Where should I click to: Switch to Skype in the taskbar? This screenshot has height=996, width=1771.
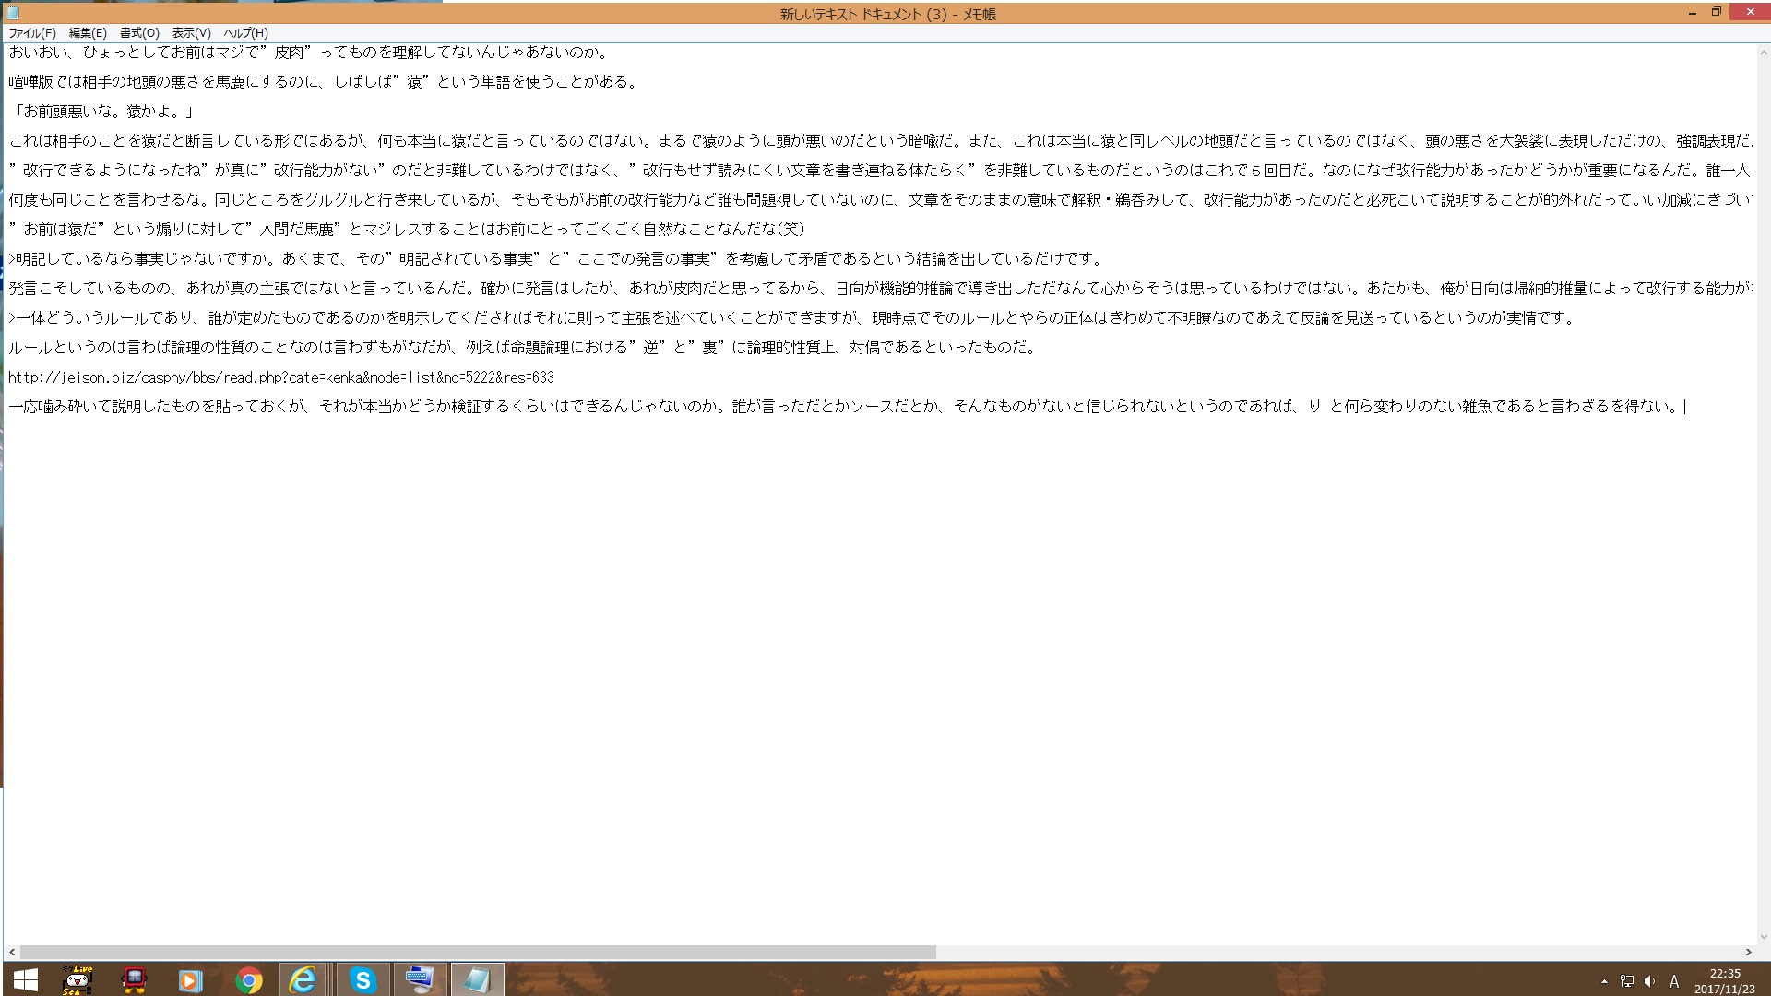pyautogui.click(x=363, y=979)
